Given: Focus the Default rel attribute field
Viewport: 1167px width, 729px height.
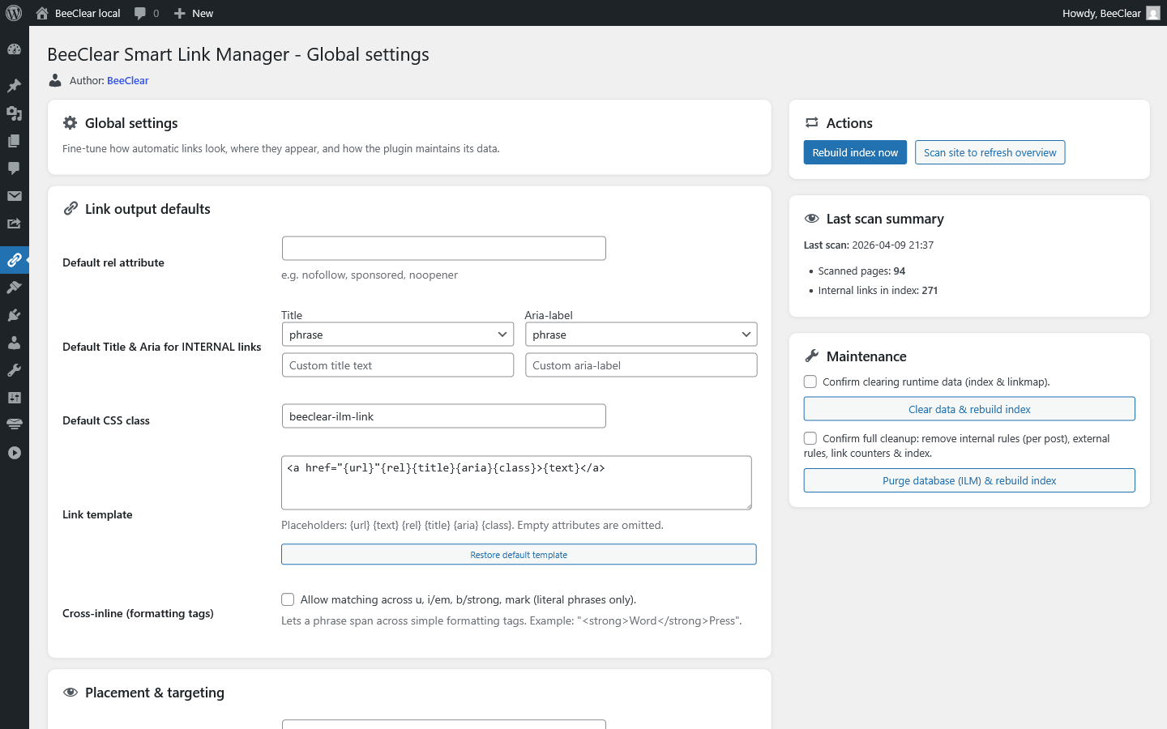Looking at the screenshot, I should point(444,248).
